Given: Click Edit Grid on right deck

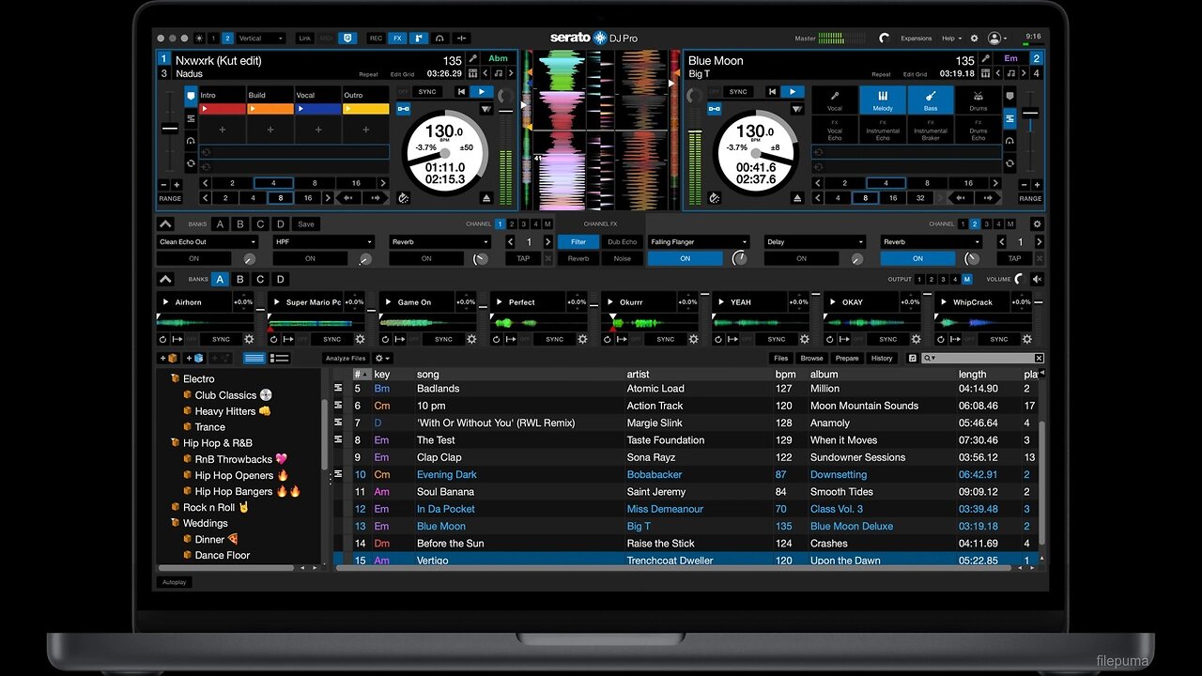Looking at the screenshot, I should coord(915,74).
